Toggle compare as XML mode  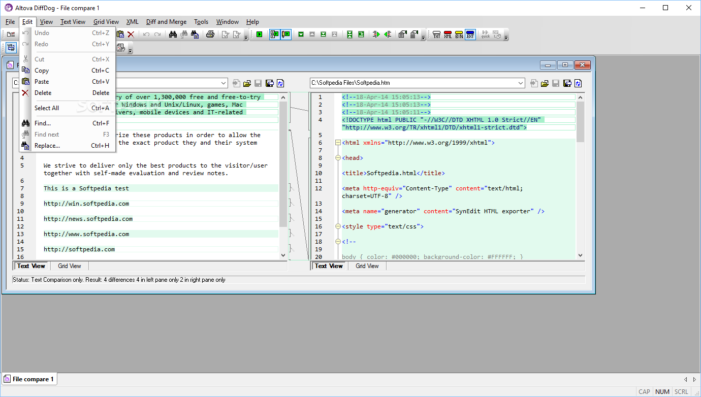tap(448, 35)
